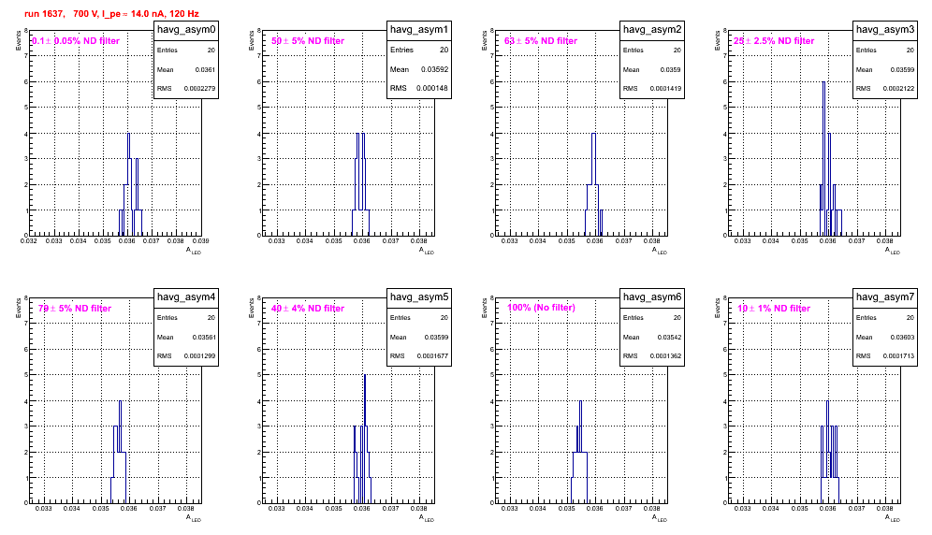Click the Mean value 0.0361
Viewport: 932px width, 535px height.
click(205, 69)
